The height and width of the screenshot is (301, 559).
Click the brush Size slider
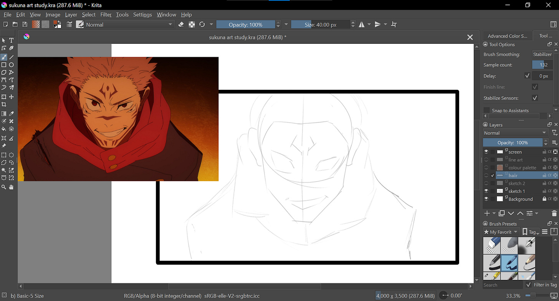[321, 25]
